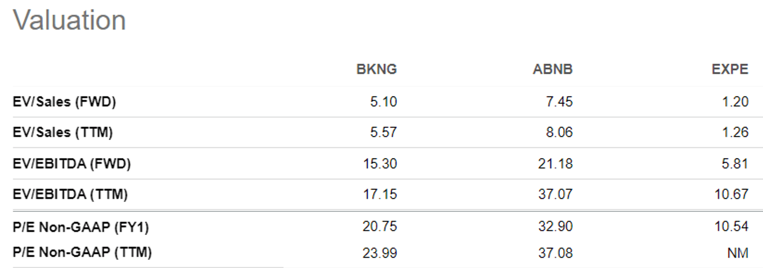Click EXPE's EV/EBITDA (TTM) value 10.67

click(x=731, y=194)
